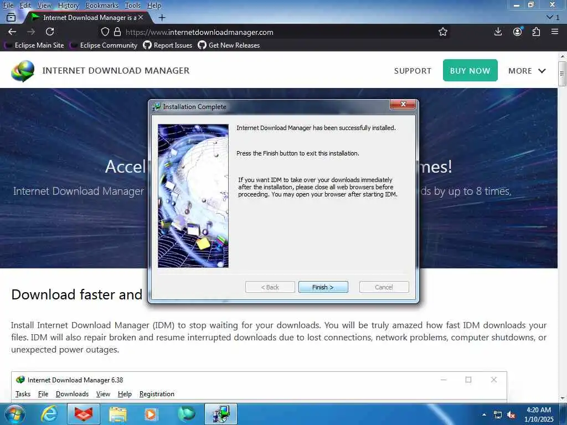Open the tracking protection shield icon
This screenshot has width=567, height=425.
[x=105, y=32]
